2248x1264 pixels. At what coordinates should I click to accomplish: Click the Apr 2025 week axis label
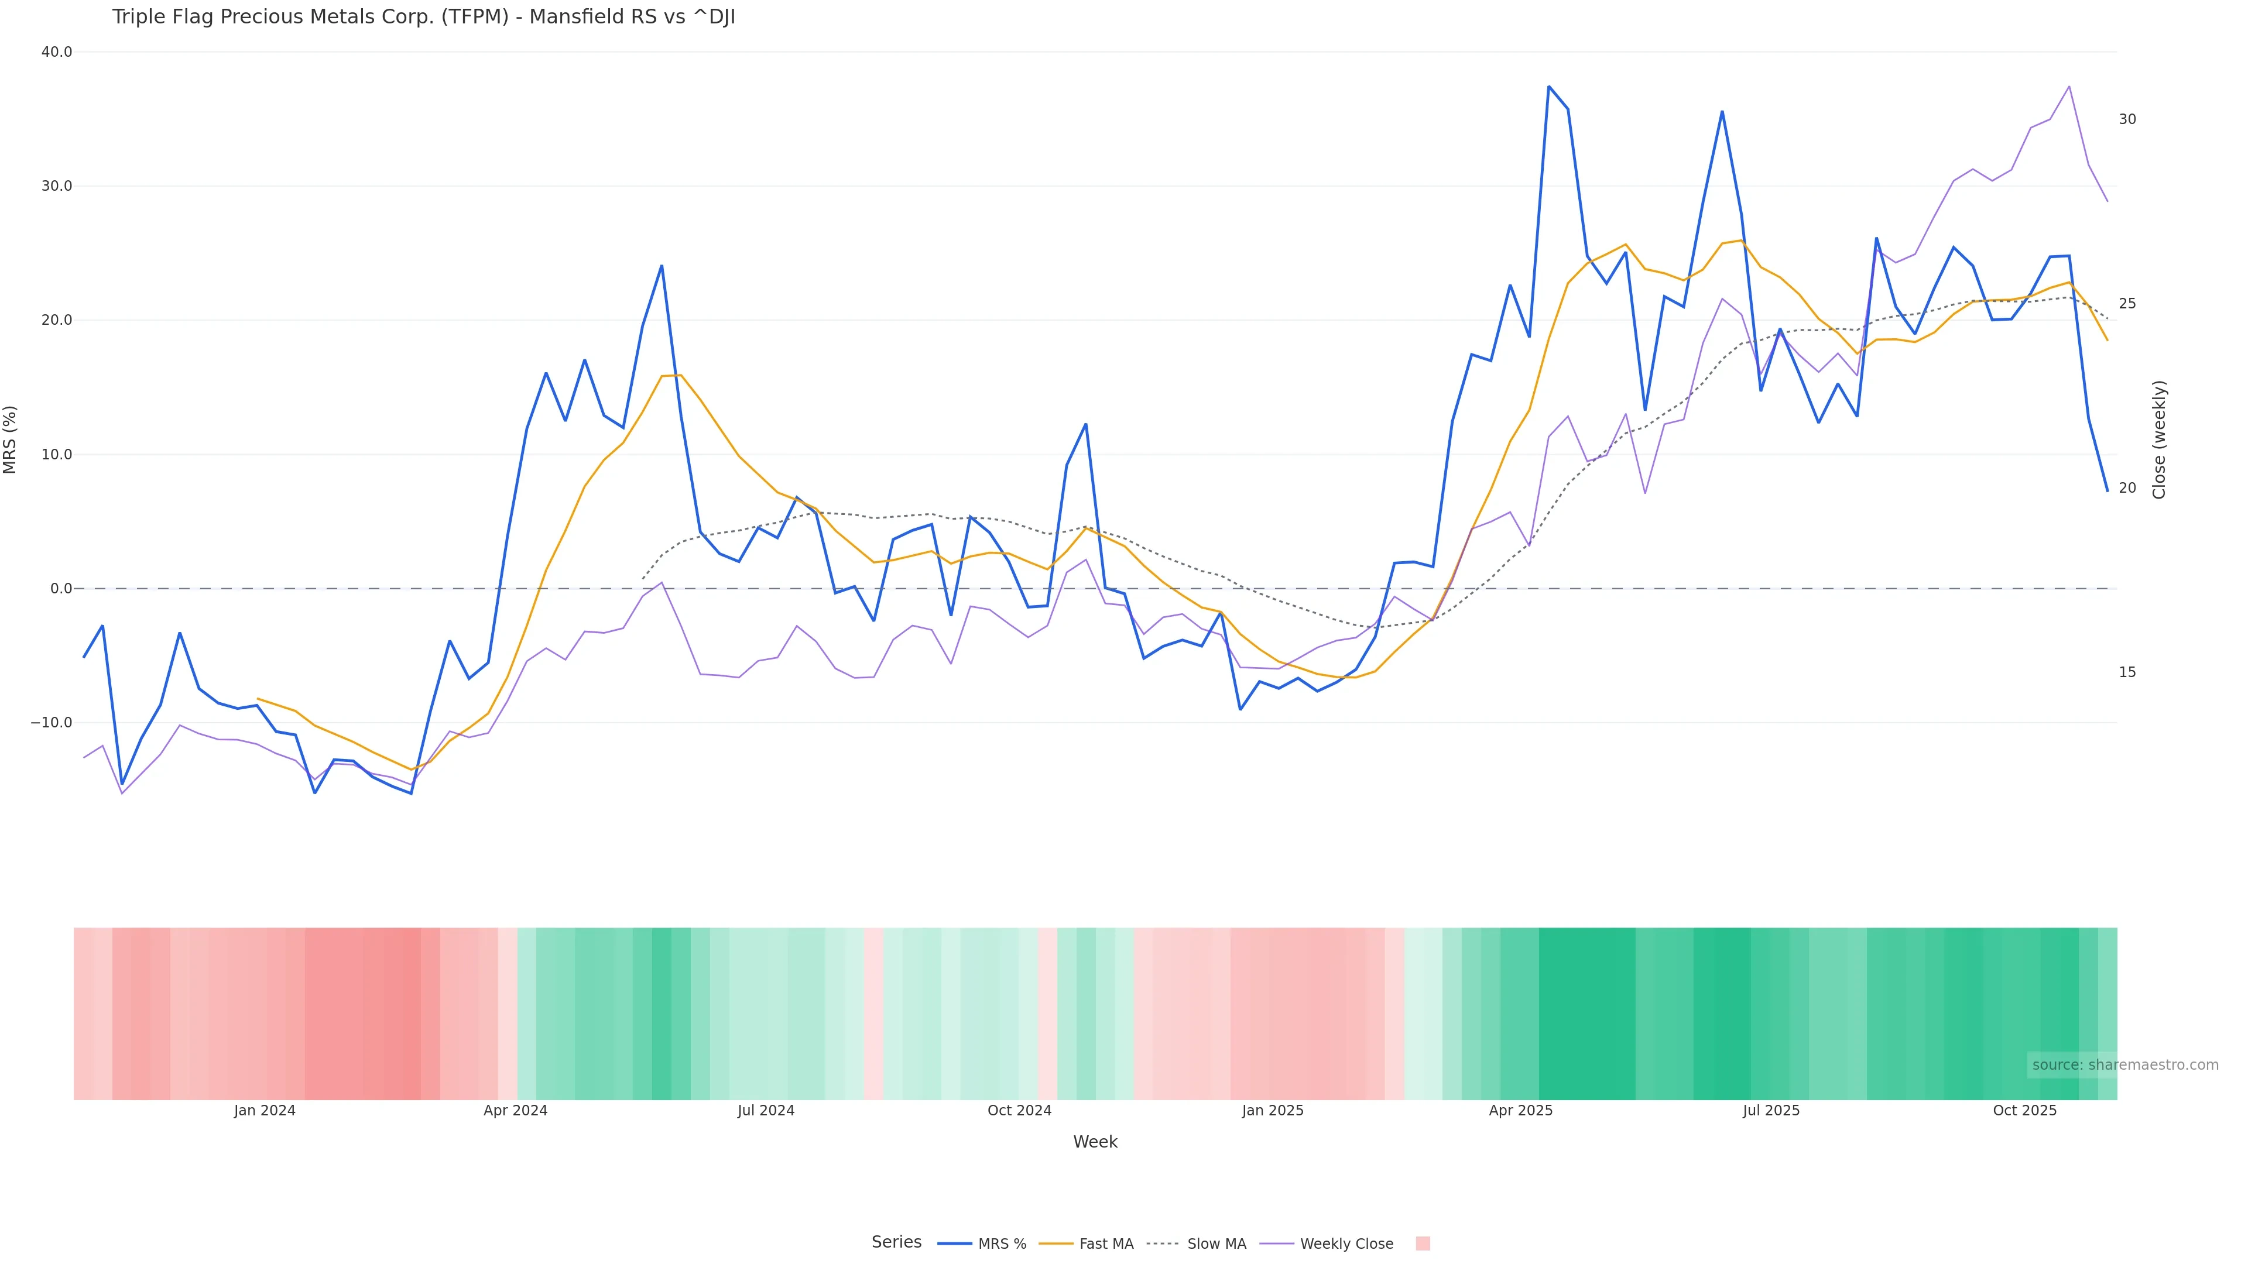tap(1520, 1111)
